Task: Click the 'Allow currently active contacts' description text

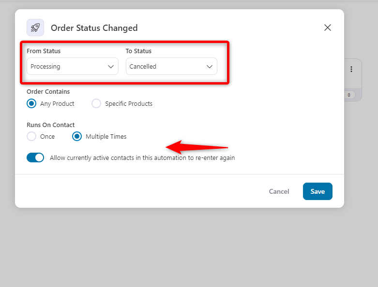Action: (142, 158)
